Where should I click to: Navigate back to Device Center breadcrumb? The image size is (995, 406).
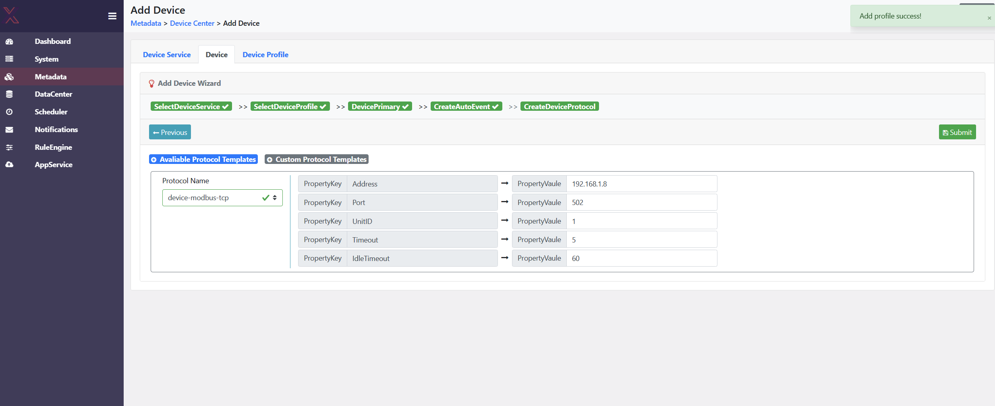(192, 23)
